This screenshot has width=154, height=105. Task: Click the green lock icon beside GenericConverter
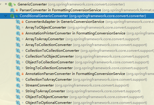coord(15,4)
